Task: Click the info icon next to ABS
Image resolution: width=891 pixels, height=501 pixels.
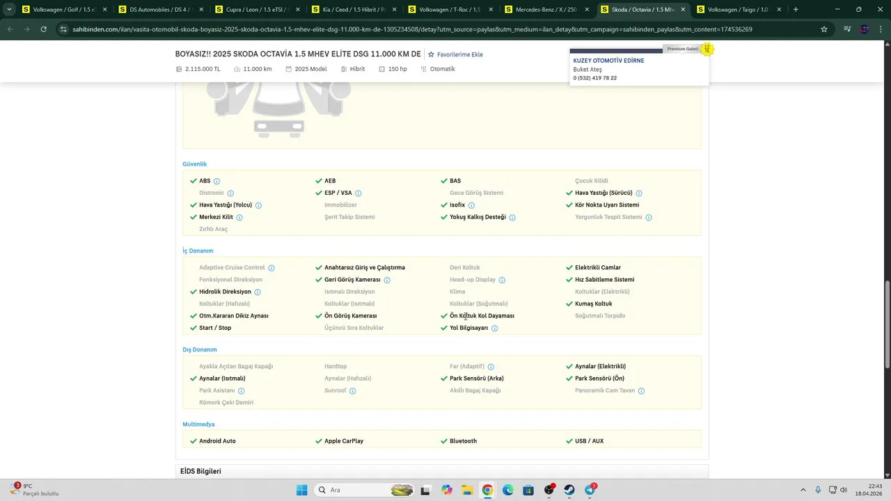Action: pyautogui.click(x=216, y=181)
